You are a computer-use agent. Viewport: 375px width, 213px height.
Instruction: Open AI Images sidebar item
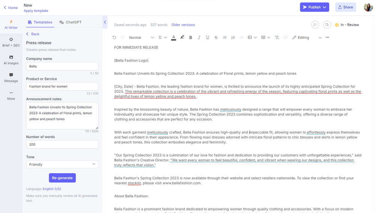pyautogui.click(x=11, y=60)
